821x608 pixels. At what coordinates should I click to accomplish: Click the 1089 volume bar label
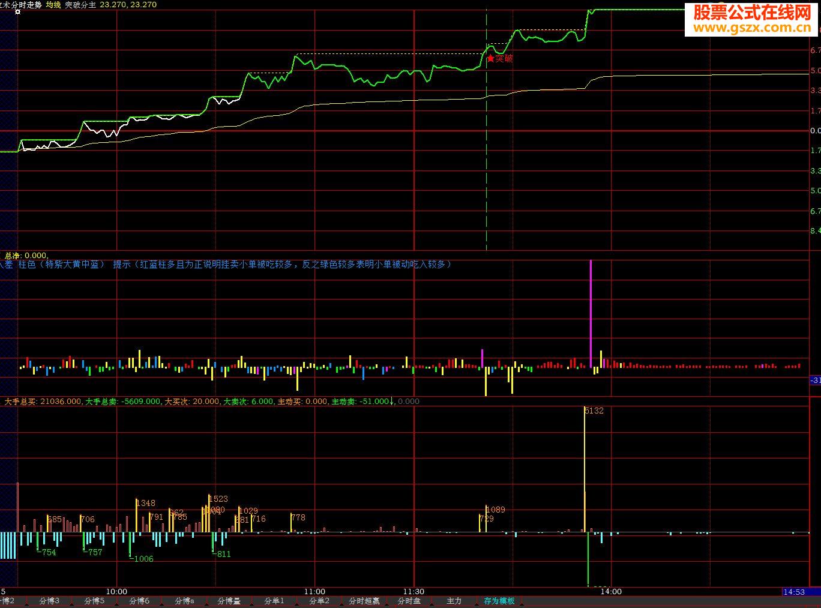(x=496, y=510)
